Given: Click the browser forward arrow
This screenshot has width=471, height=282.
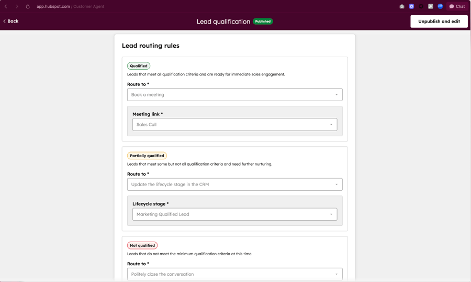Looking at the screenshot, I should [17, 6].
